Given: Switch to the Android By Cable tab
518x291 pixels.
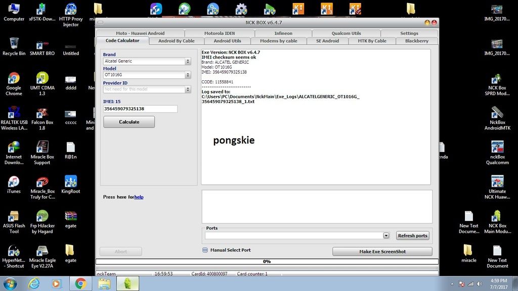Looking at the screenshot, I should pyautogui.click(x=176, y=41).
